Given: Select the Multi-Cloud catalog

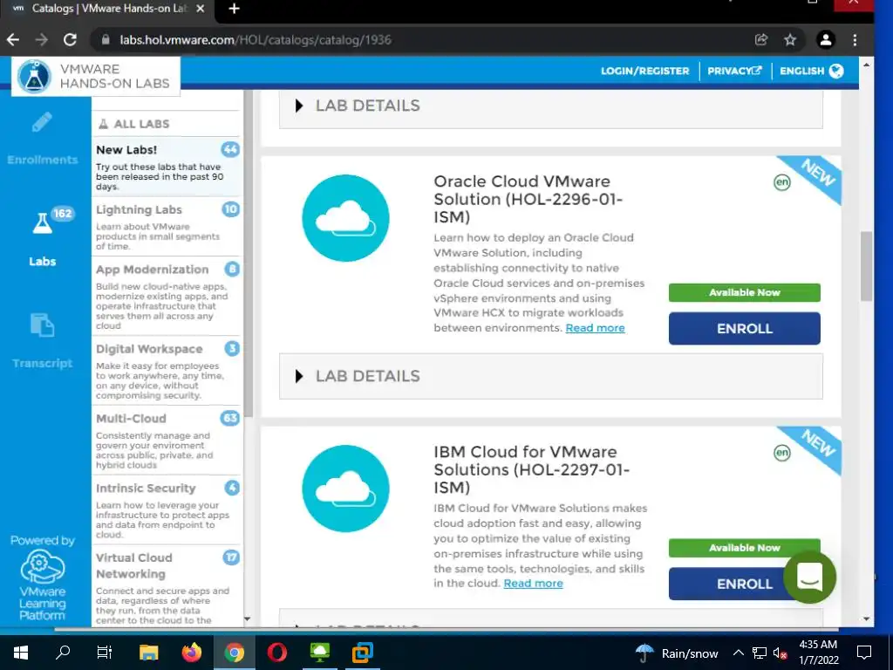Looking at the screenshot, I should tap(166, 441).
